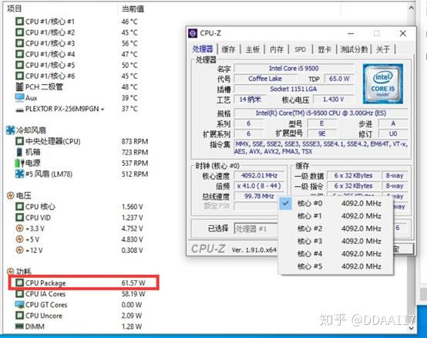Switch to the 缓存 tab in CPU-Z
This screenshot has width=427, height=338.
[x=228, y=49]
